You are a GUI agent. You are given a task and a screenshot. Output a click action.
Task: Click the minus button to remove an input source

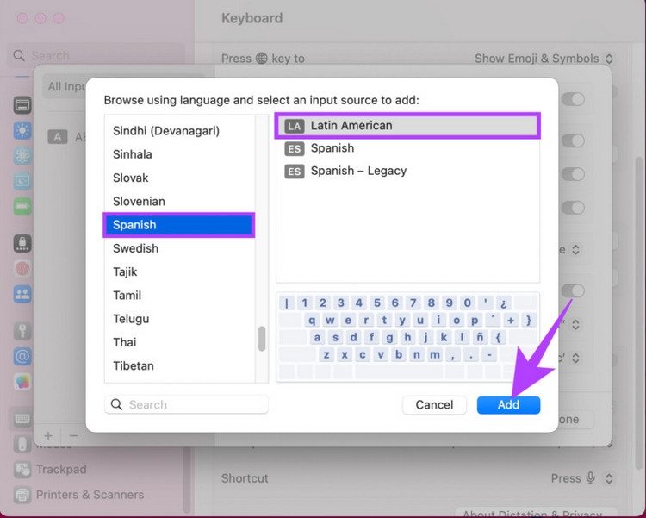73,435
